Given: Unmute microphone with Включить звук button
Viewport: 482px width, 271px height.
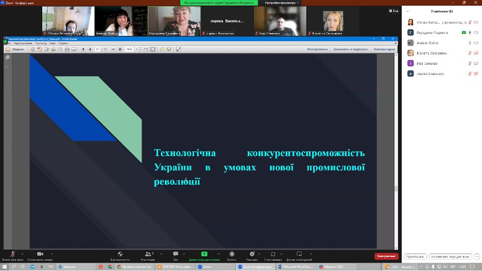Looking at the screenshot, I should click(x=12, y=256).
